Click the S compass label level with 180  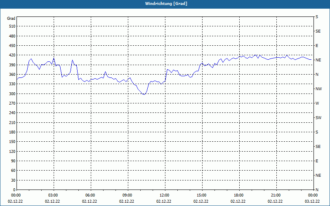[x=317, y=132]
